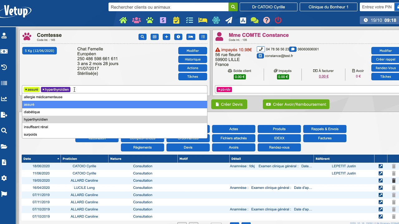The height and width of the screenshot is (224, 399).
Task: Choose 'insuffisant rénal' in dropdown list
Action: click(x=36, y=127)
